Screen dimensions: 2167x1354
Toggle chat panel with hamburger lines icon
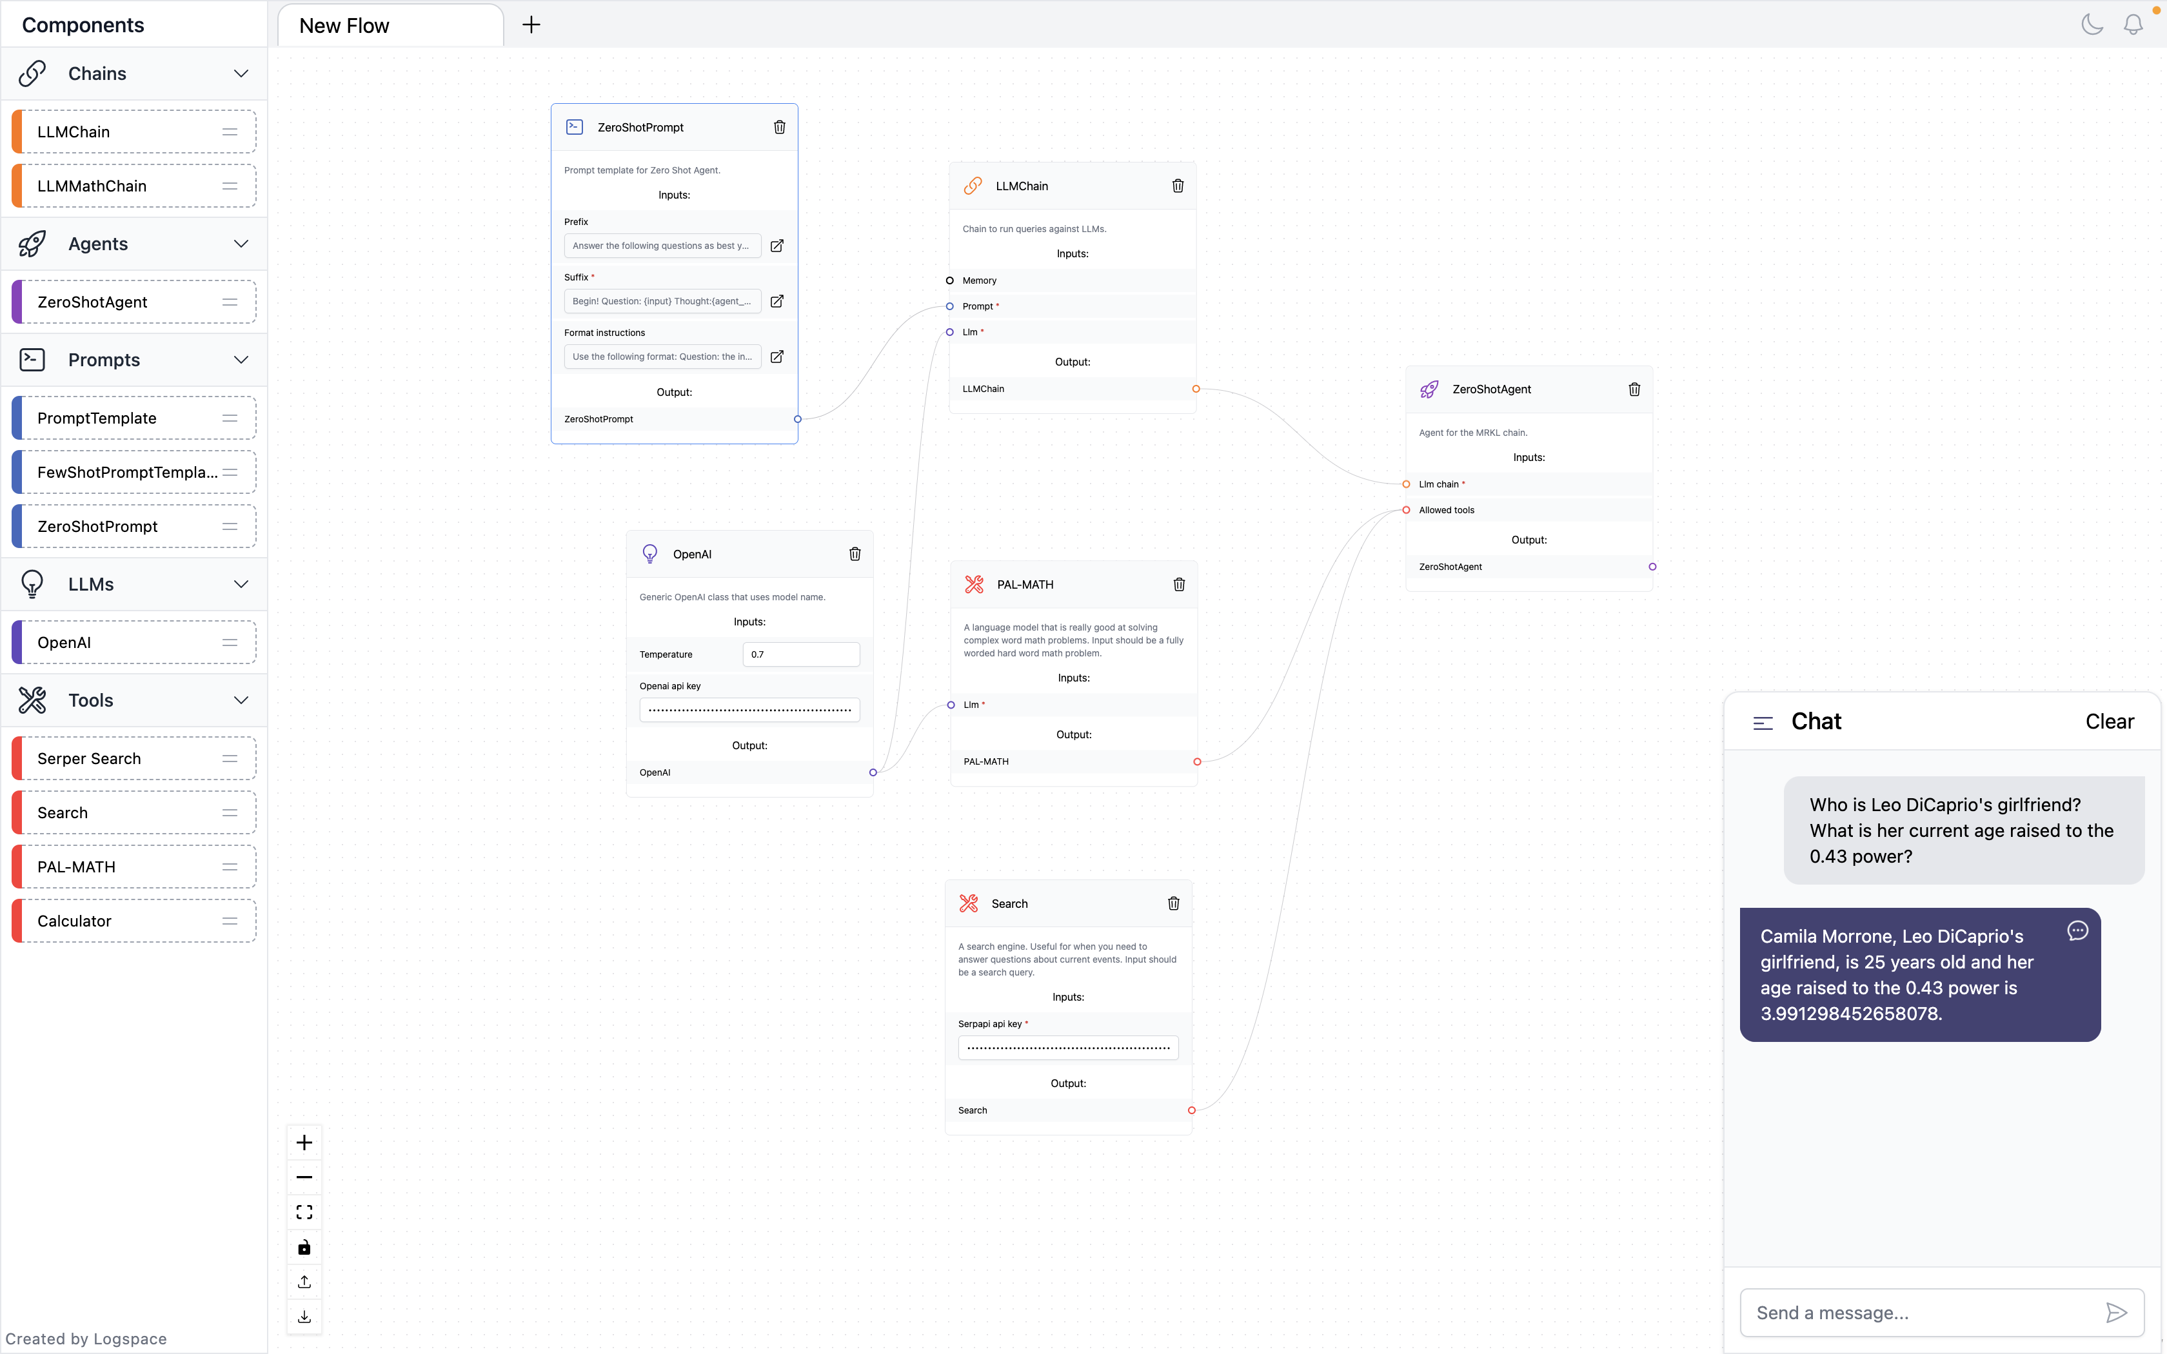click(1763, 723)
